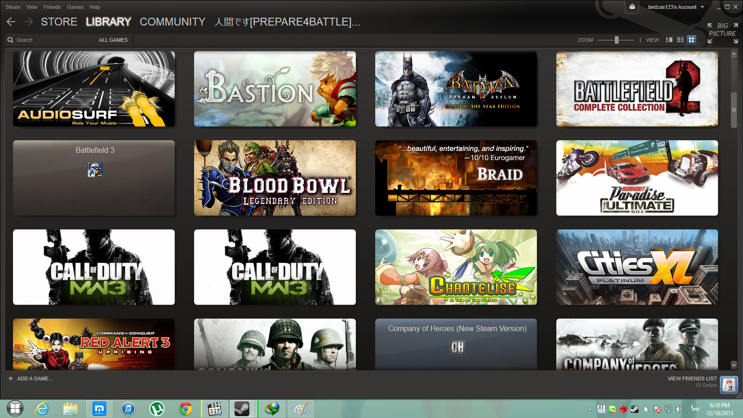Click the scrollbar up arrow
The height and width of the screenshot is (418, 743).
tap(734, 54)
